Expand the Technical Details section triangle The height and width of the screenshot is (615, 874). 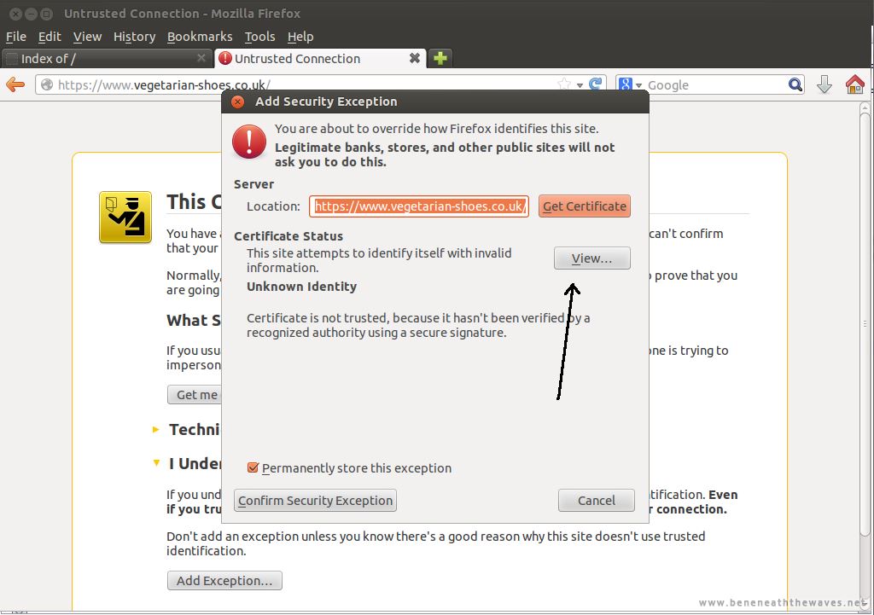pyautogui.click(x=155, y=429)
